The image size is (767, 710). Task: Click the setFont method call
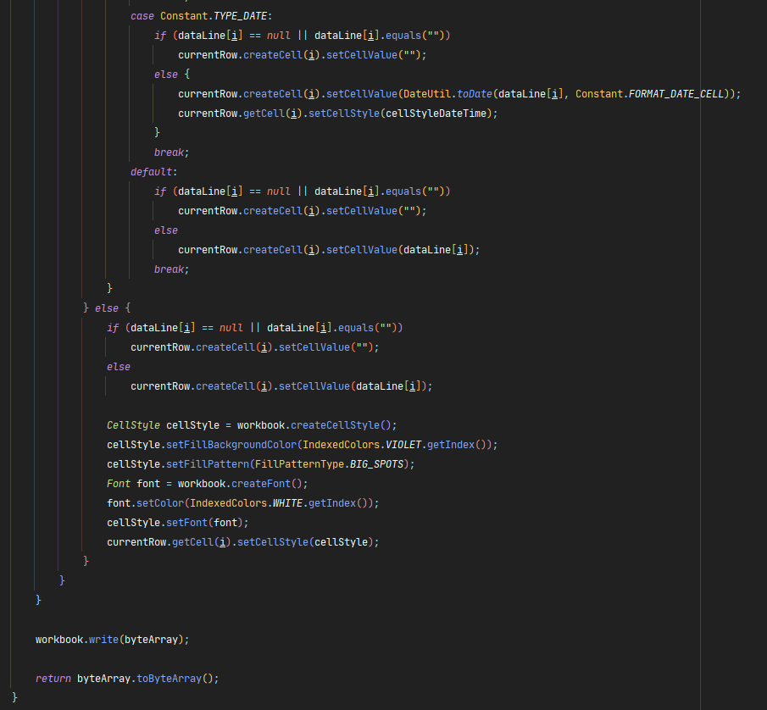186,523
